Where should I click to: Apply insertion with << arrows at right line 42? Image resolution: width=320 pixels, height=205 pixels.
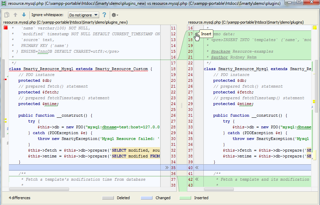click(x=197, y=179)
